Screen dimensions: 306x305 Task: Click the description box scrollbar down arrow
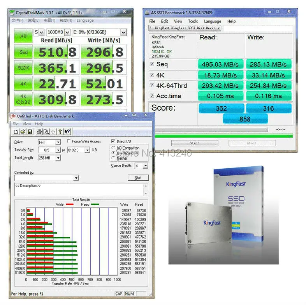pos(146,193)
